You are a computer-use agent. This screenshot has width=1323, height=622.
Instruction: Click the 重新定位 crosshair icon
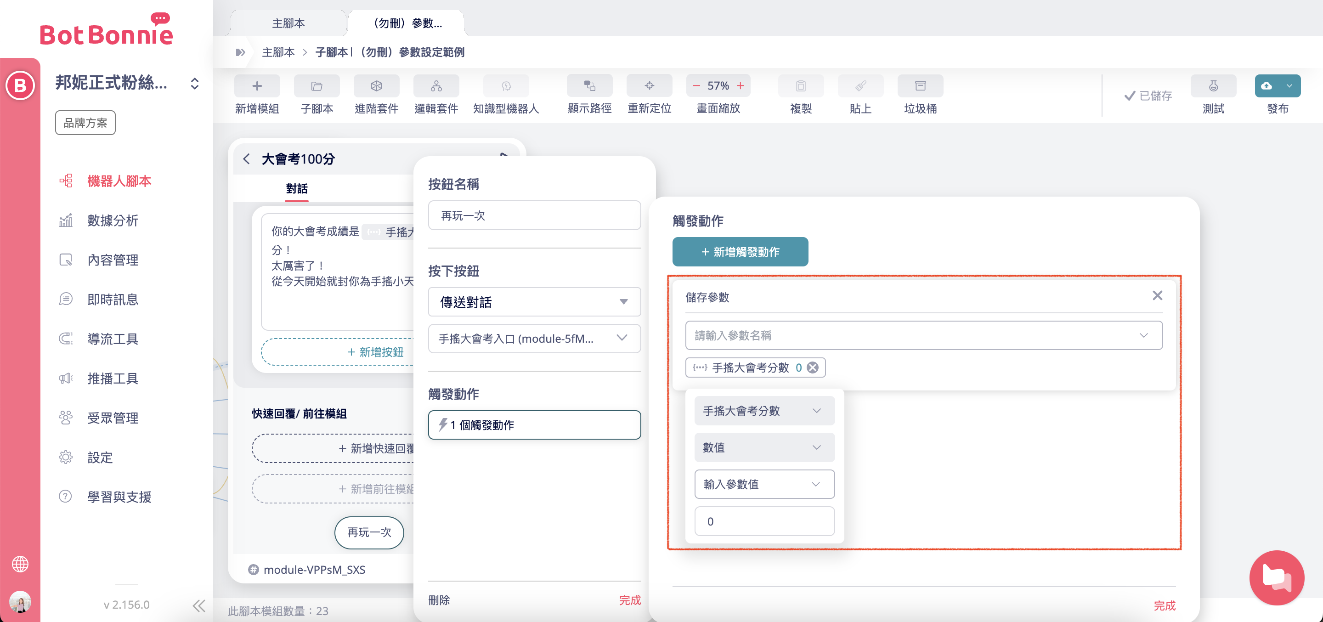(x=649, y=86)
